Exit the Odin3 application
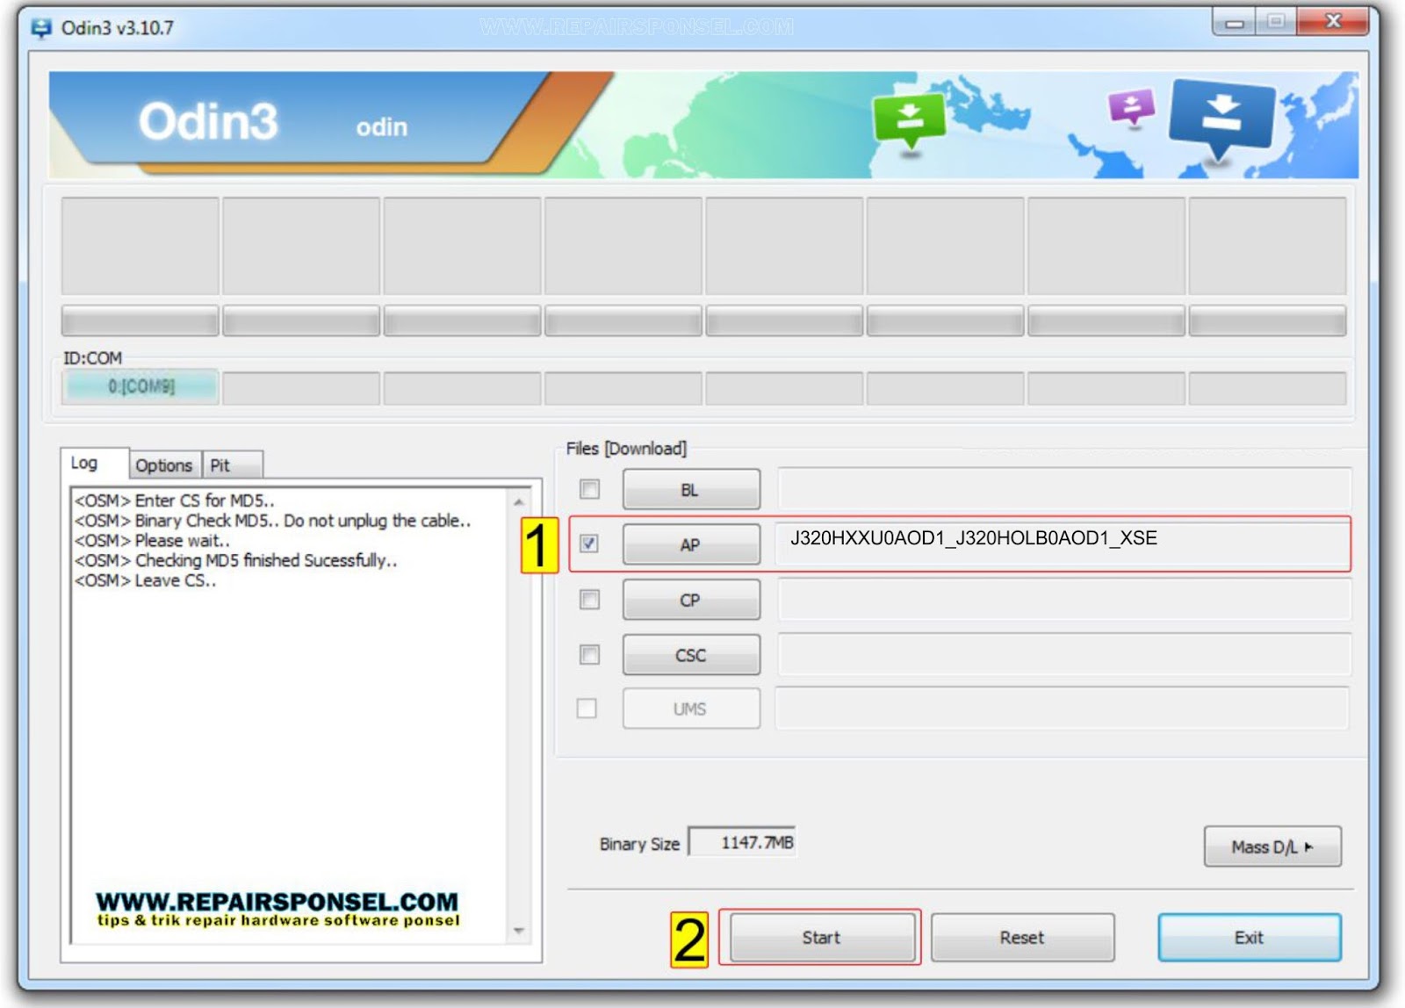This screenshot has width=1405, height=1008. coord(1249,938)
